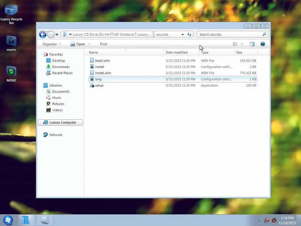Click the tray icon with the red badge
The height and width of the screenshot is (226, 301).
pyautogui.click(x=274, y=220)
